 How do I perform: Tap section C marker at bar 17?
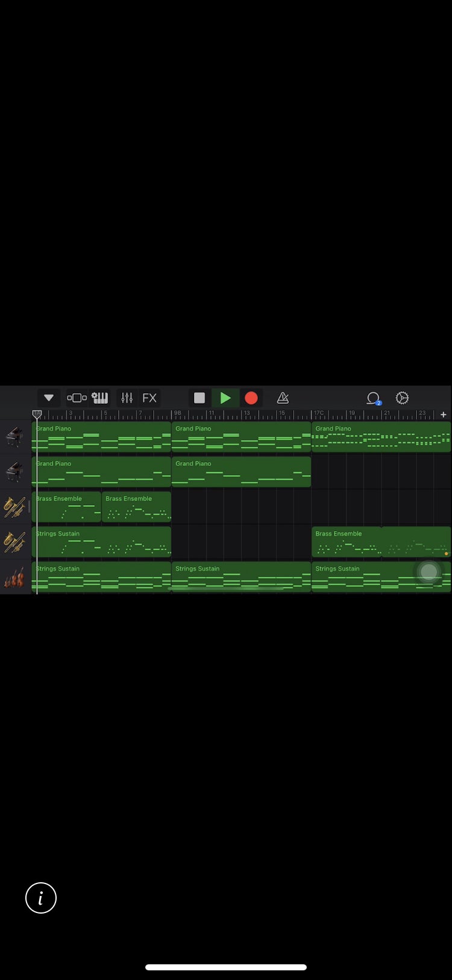(319, 414)
